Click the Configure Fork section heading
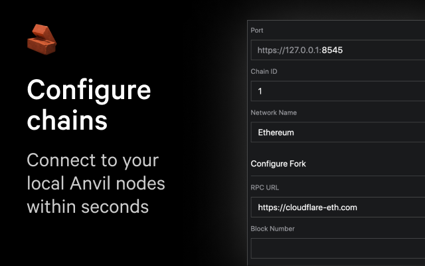 click(x=278, y=164)
